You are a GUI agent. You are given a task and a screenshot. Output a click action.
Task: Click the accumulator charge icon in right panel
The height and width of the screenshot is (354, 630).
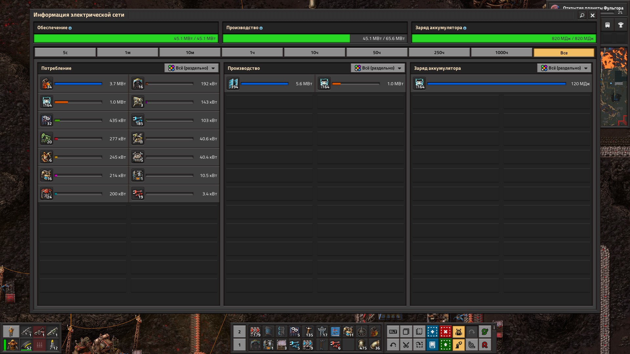419,84
